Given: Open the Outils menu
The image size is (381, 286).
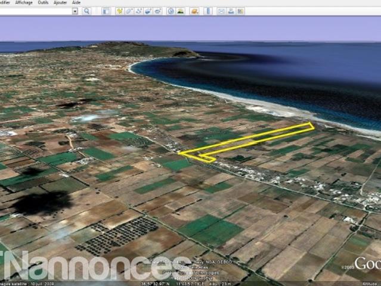Looking at the screenshot, I should click(43, 2).
